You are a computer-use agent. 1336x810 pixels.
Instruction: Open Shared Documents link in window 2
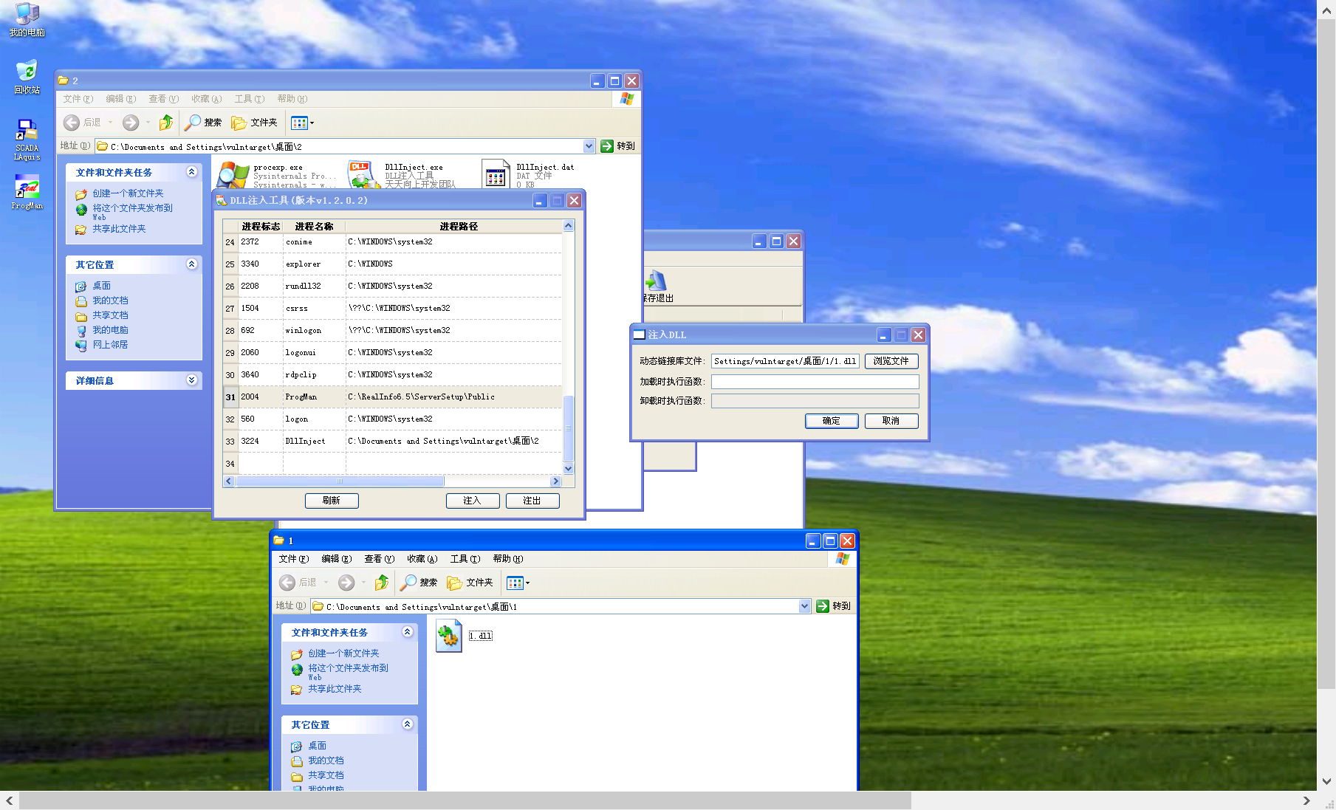click(110, 315)
